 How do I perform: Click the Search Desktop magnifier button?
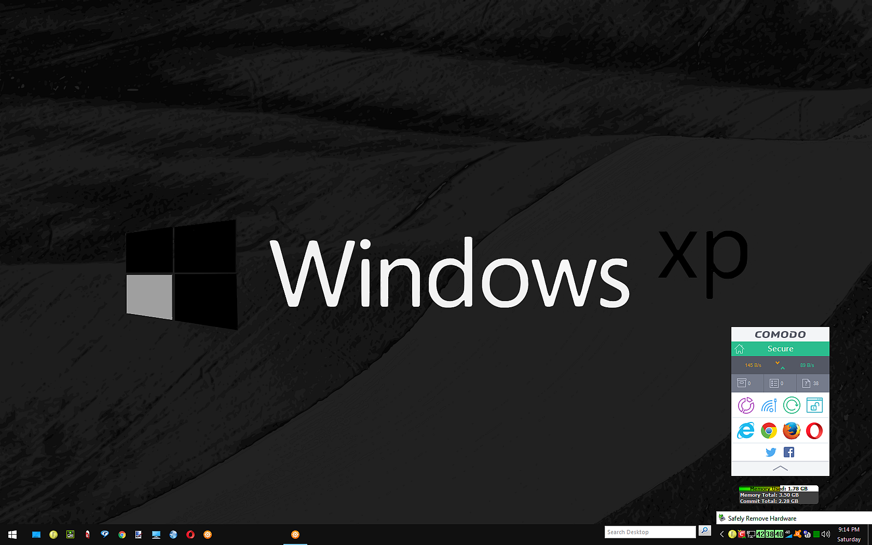pyautogui.click(x=705, y=530)
